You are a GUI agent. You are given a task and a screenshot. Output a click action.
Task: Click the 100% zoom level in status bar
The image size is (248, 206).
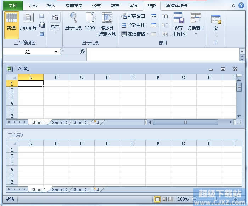point(183,199)
